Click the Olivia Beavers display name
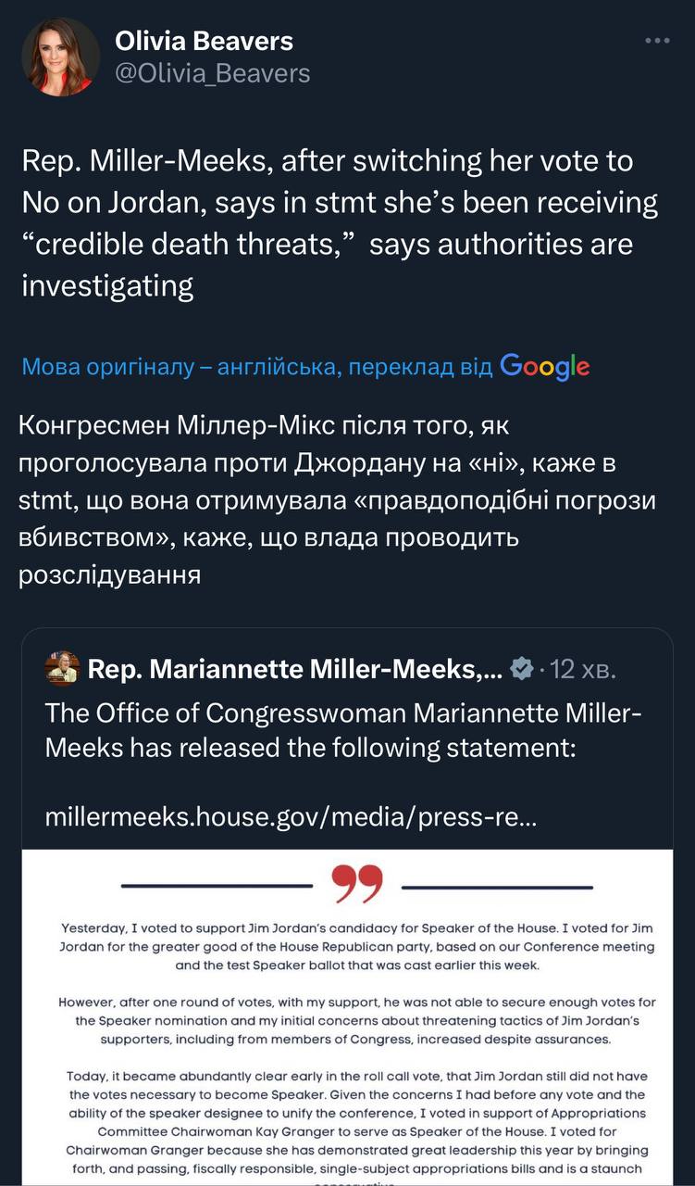 204,41
